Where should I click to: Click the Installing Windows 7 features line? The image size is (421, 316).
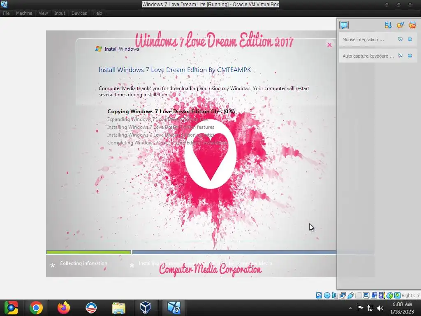(x=161, y=127)
